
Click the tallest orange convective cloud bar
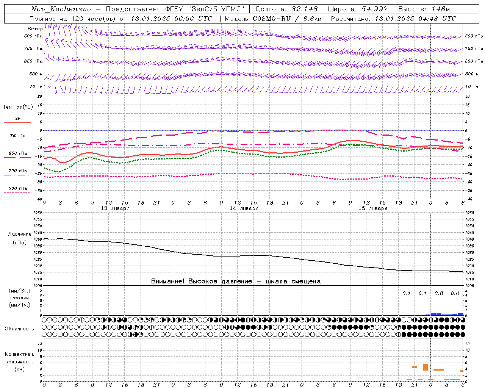[425, 367]
